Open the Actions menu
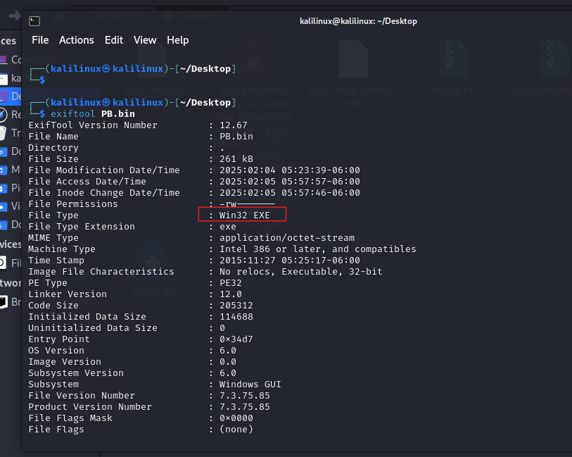 pyautogui.click(x=77, y=40)
